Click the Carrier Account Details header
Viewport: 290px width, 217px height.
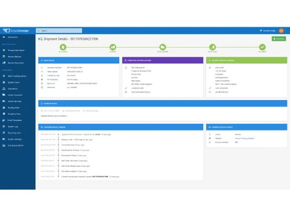point(246,127)
